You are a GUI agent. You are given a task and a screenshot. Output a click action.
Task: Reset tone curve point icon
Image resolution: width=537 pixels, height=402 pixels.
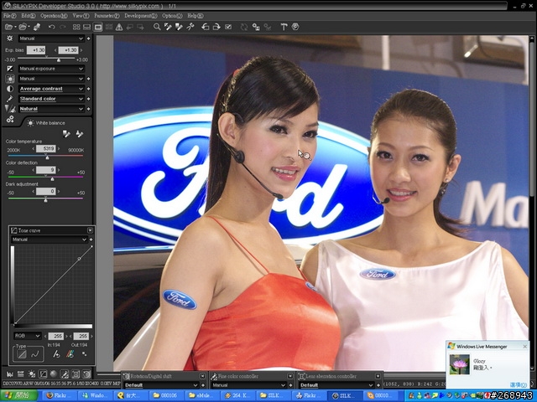[x=56, y=354]
